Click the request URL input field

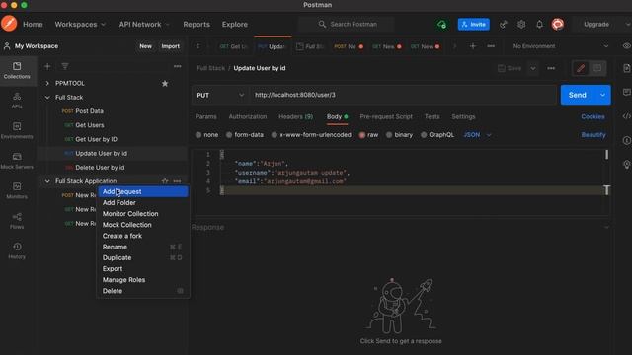pos(403,95)
